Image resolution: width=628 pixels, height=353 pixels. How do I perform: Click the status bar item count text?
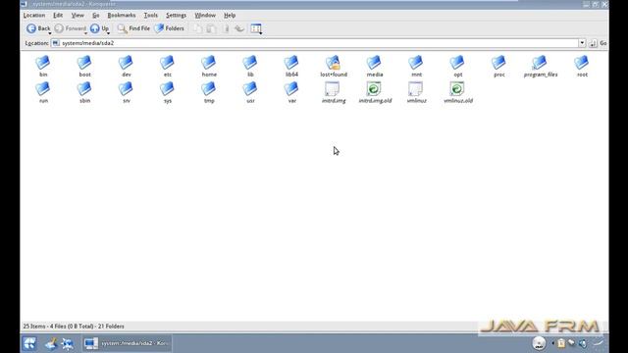click(x=74, y=327)
